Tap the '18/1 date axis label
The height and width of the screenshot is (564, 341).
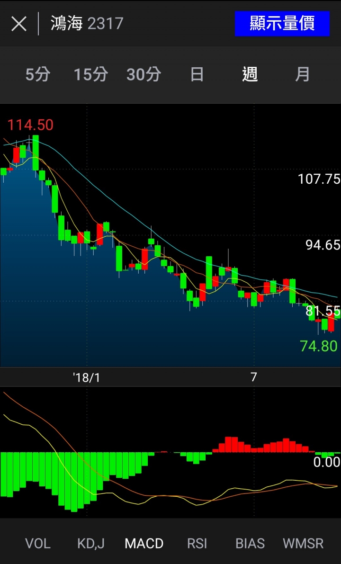tap(86, 377)
